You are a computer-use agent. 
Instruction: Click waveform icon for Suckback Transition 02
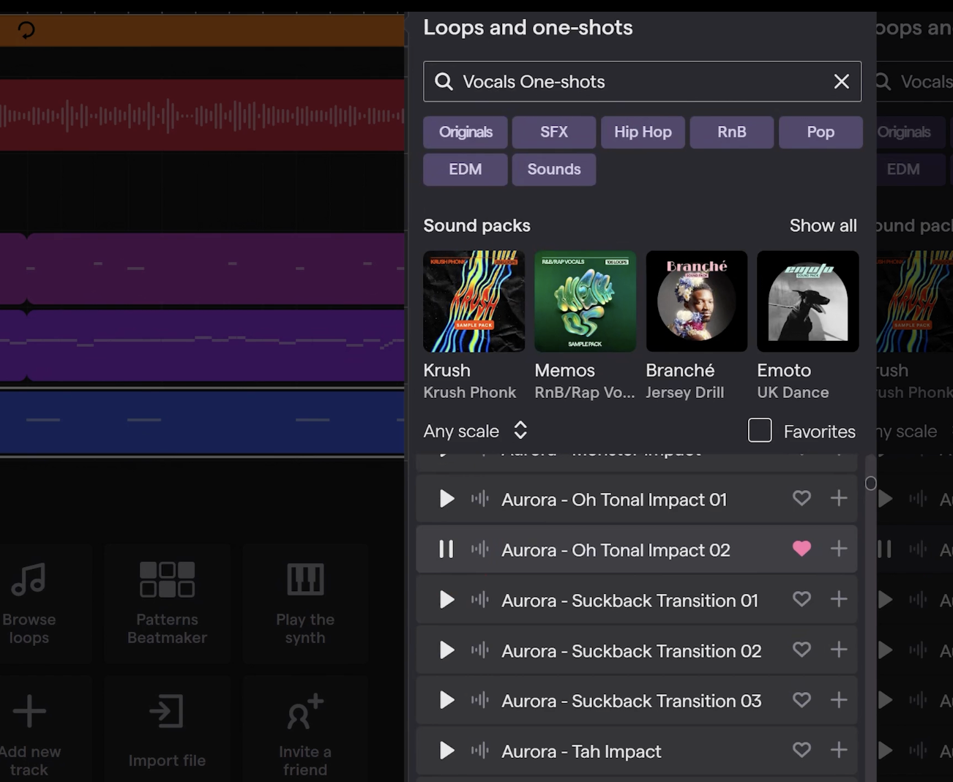[480, 650]
